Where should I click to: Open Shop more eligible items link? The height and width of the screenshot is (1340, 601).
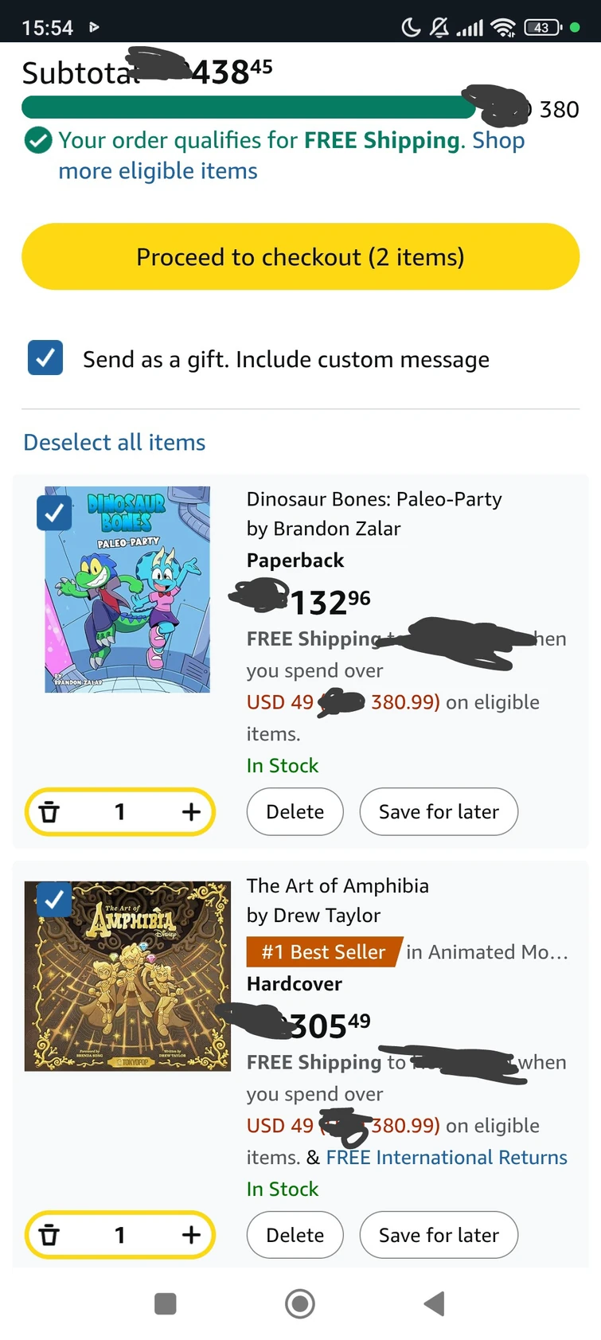pos(158,171)
